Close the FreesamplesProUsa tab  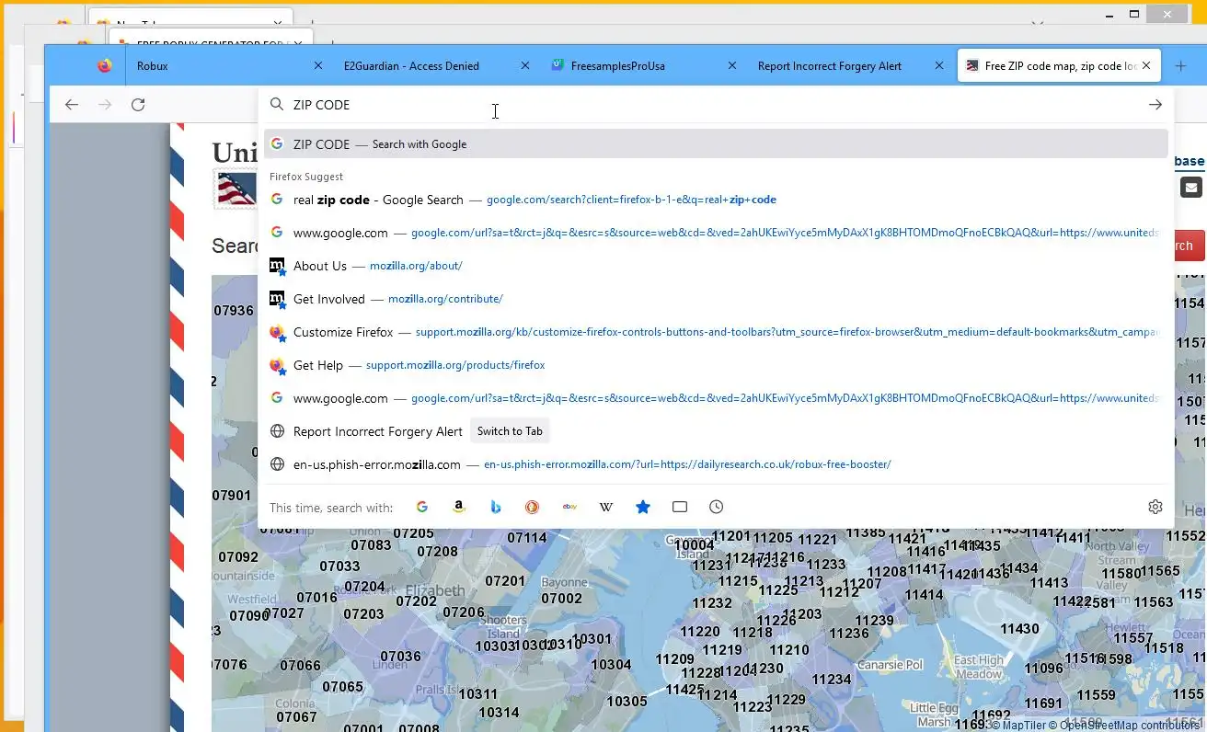pyautogui.click(x=732, y=66)
